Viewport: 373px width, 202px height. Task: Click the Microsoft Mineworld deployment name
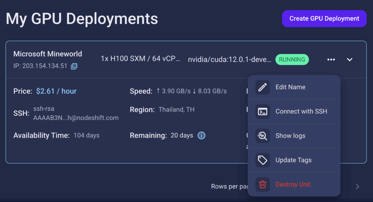click(x=48, y=54)
